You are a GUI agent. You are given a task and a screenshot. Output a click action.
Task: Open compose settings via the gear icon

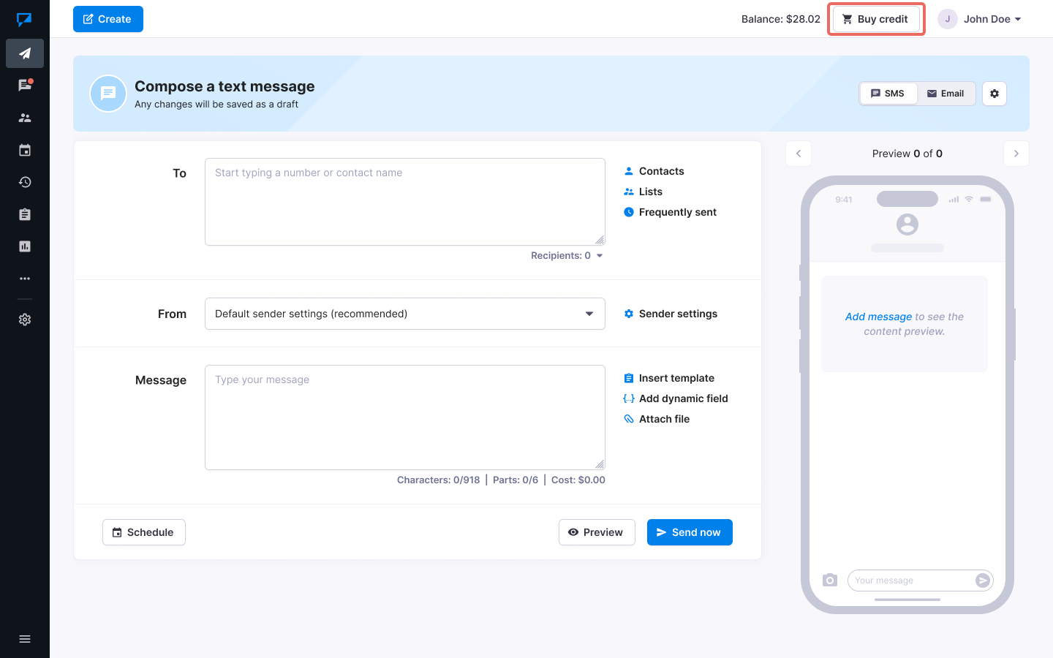[994, 94]
